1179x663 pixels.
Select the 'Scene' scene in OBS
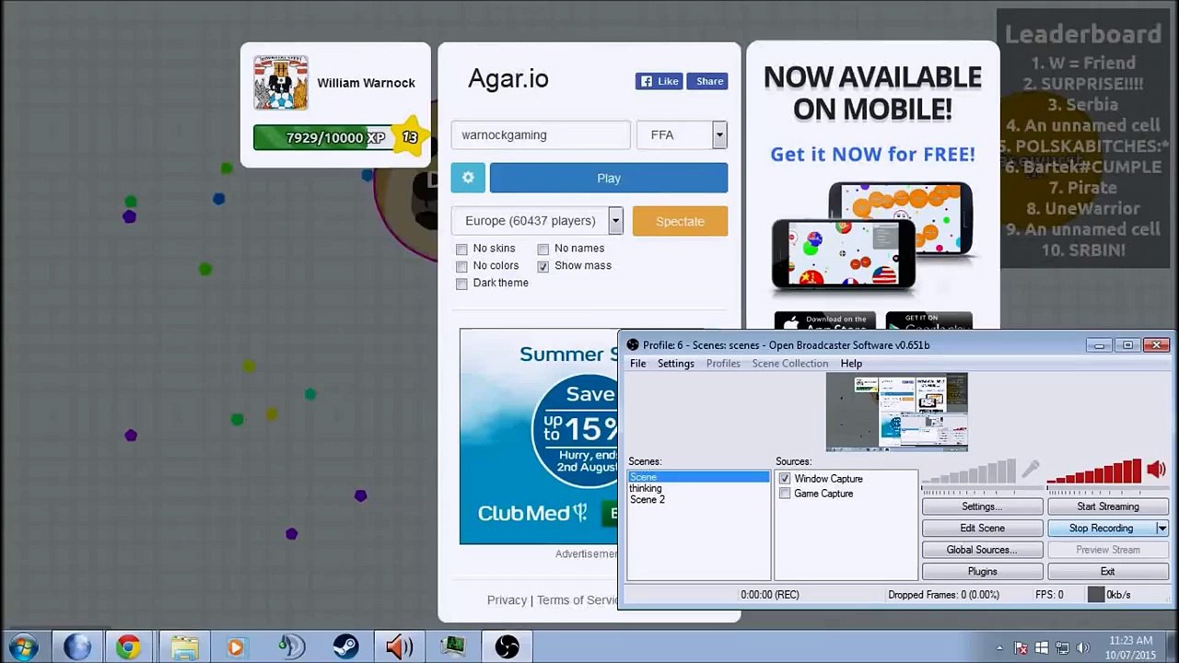(x=698, y=477)
